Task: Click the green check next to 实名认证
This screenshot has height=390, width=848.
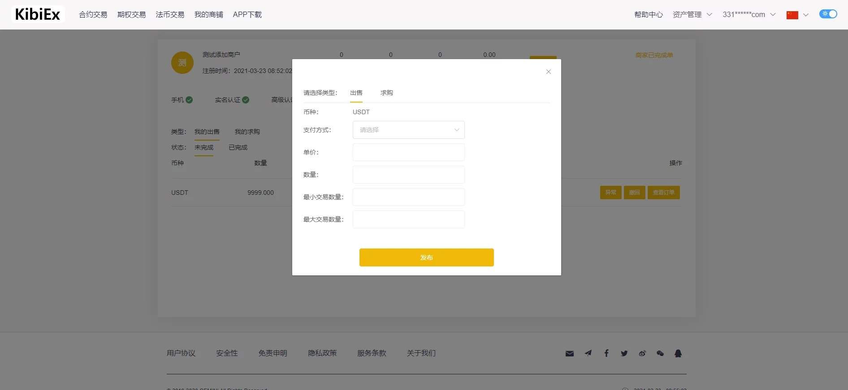Action: pyautogui.click(x=246, y=100)
